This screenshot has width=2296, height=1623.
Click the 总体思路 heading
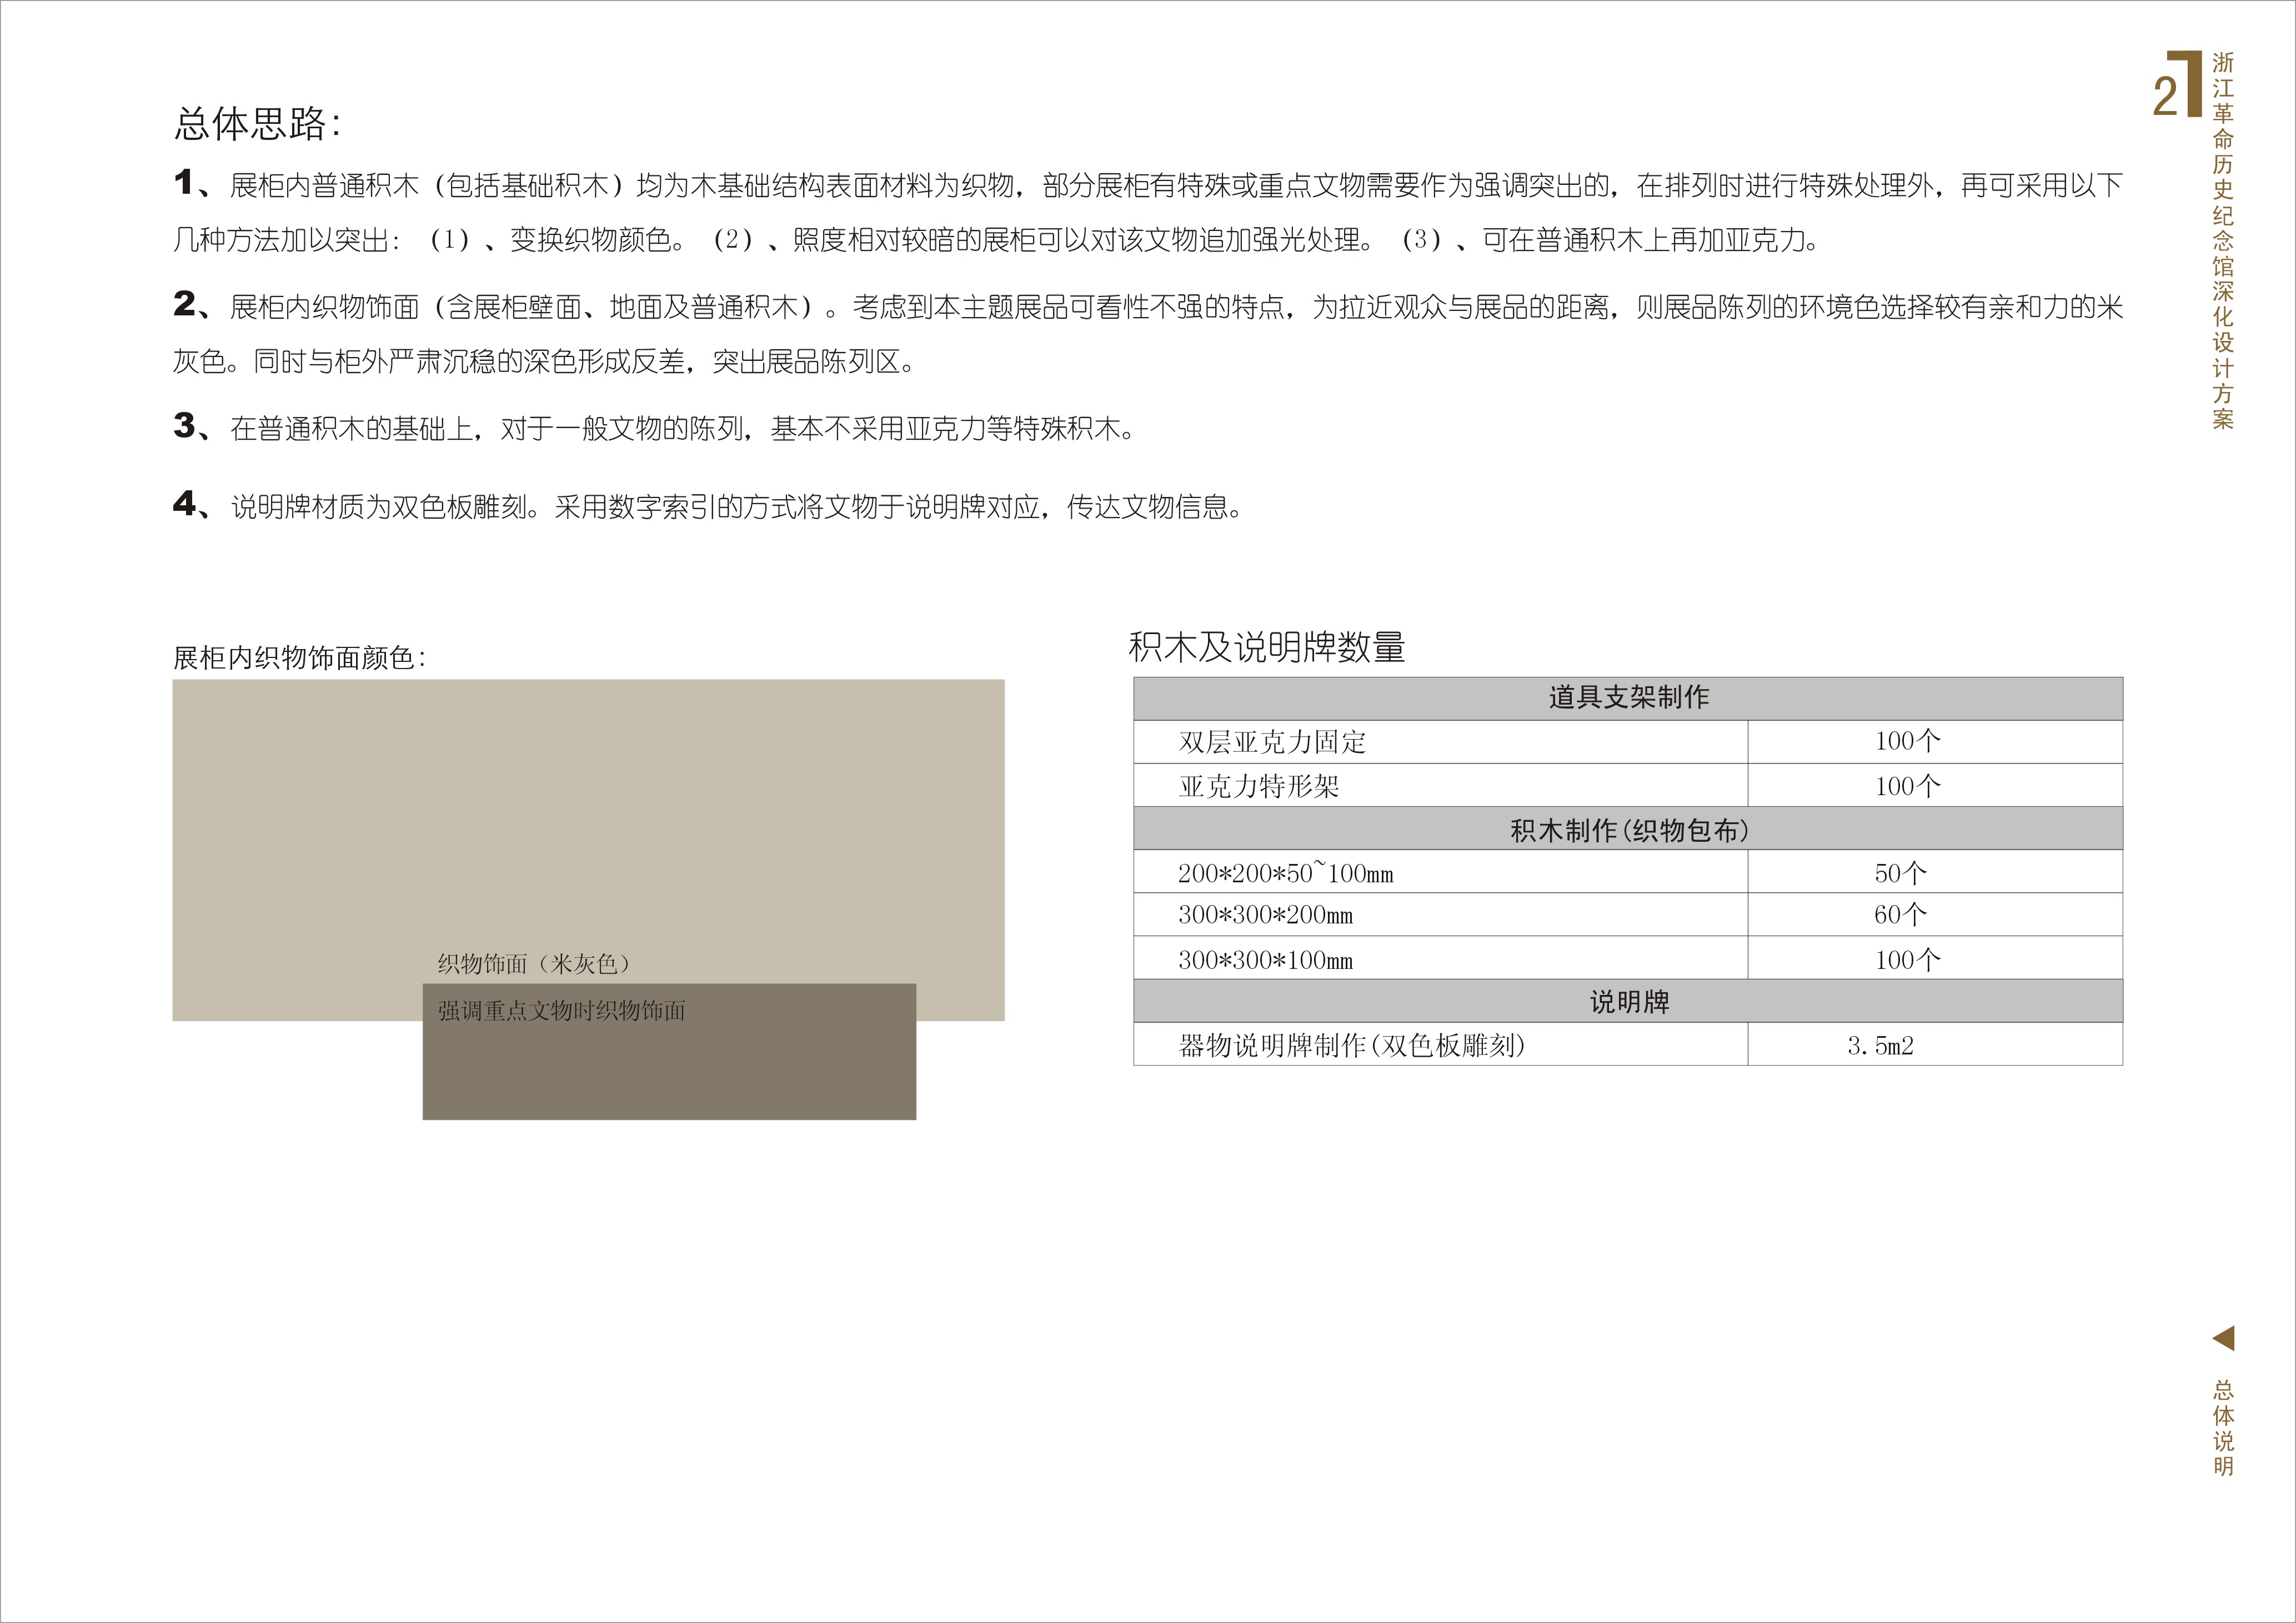257,124
